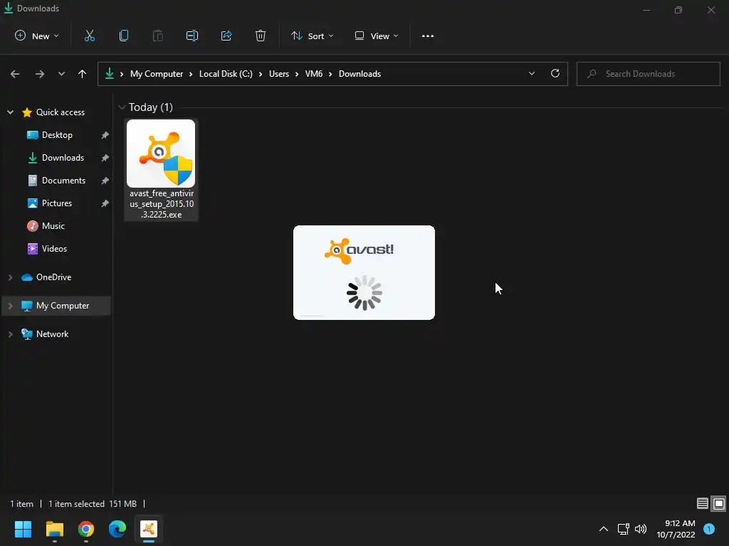Viewport: 729px width, 546px height.
Task: Click the network tray icon
Action: pos(624,529)
